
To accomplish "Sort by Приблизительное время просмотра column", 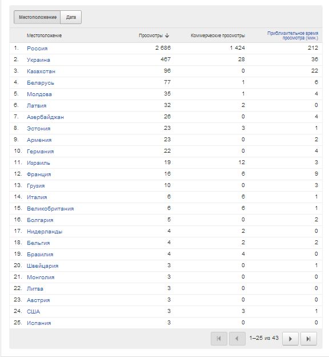I will 292,35.
